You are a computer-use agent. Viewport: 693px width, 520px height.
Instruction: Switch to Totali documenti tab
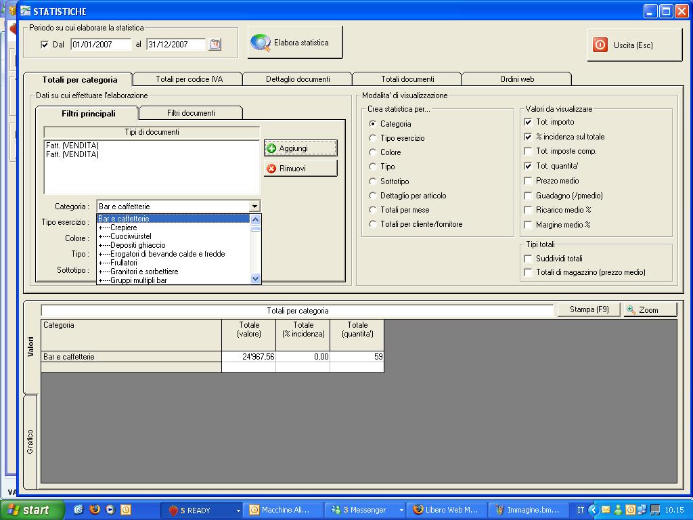pos(407,79)
